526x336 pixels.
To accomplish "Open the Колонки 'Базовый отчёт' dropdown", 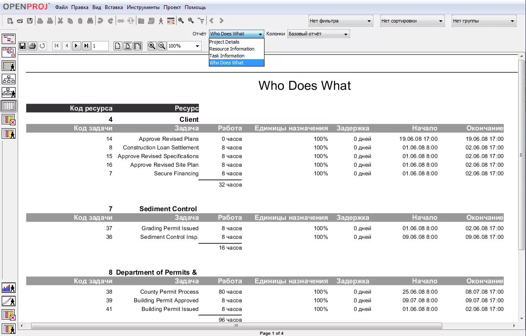I will tap(318, 34).
